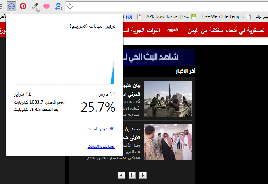This screenshot has width=268, height=184.
Task: Click the blue K bookmark icon
Action: click(x=129, y=16)
